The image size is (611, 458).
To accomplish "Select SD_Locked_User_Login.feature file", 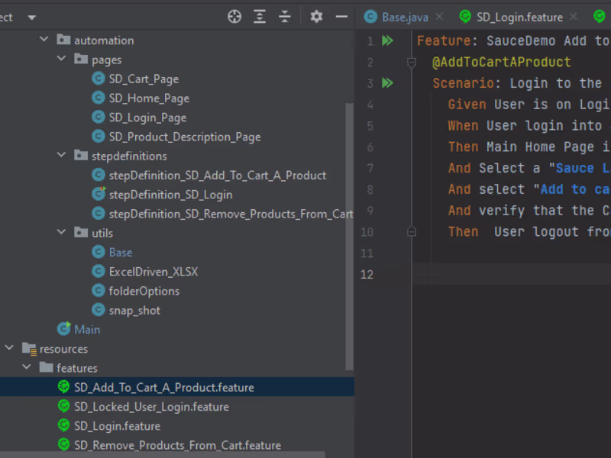I will 151,407.
